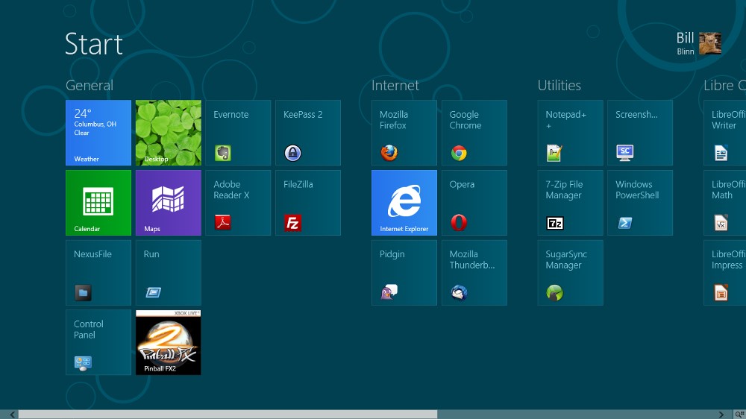Launch Google Chrome tile
This screenshot has width=746, height=419.
coord(474,133)
